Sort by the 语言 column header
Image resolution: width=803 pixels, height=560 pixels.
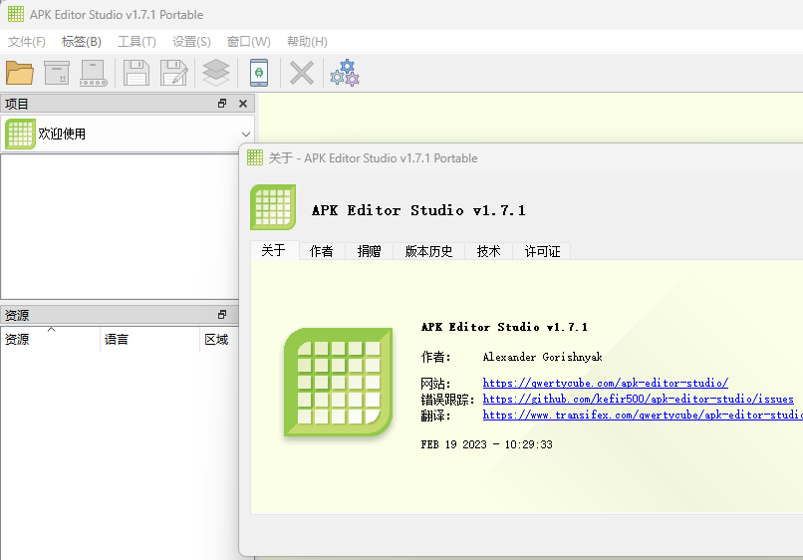[x=117, y=340]
